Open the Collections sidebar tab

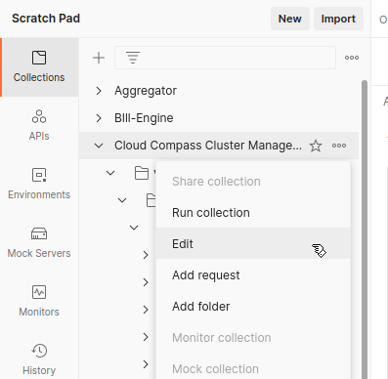click(x=39, y=67)
